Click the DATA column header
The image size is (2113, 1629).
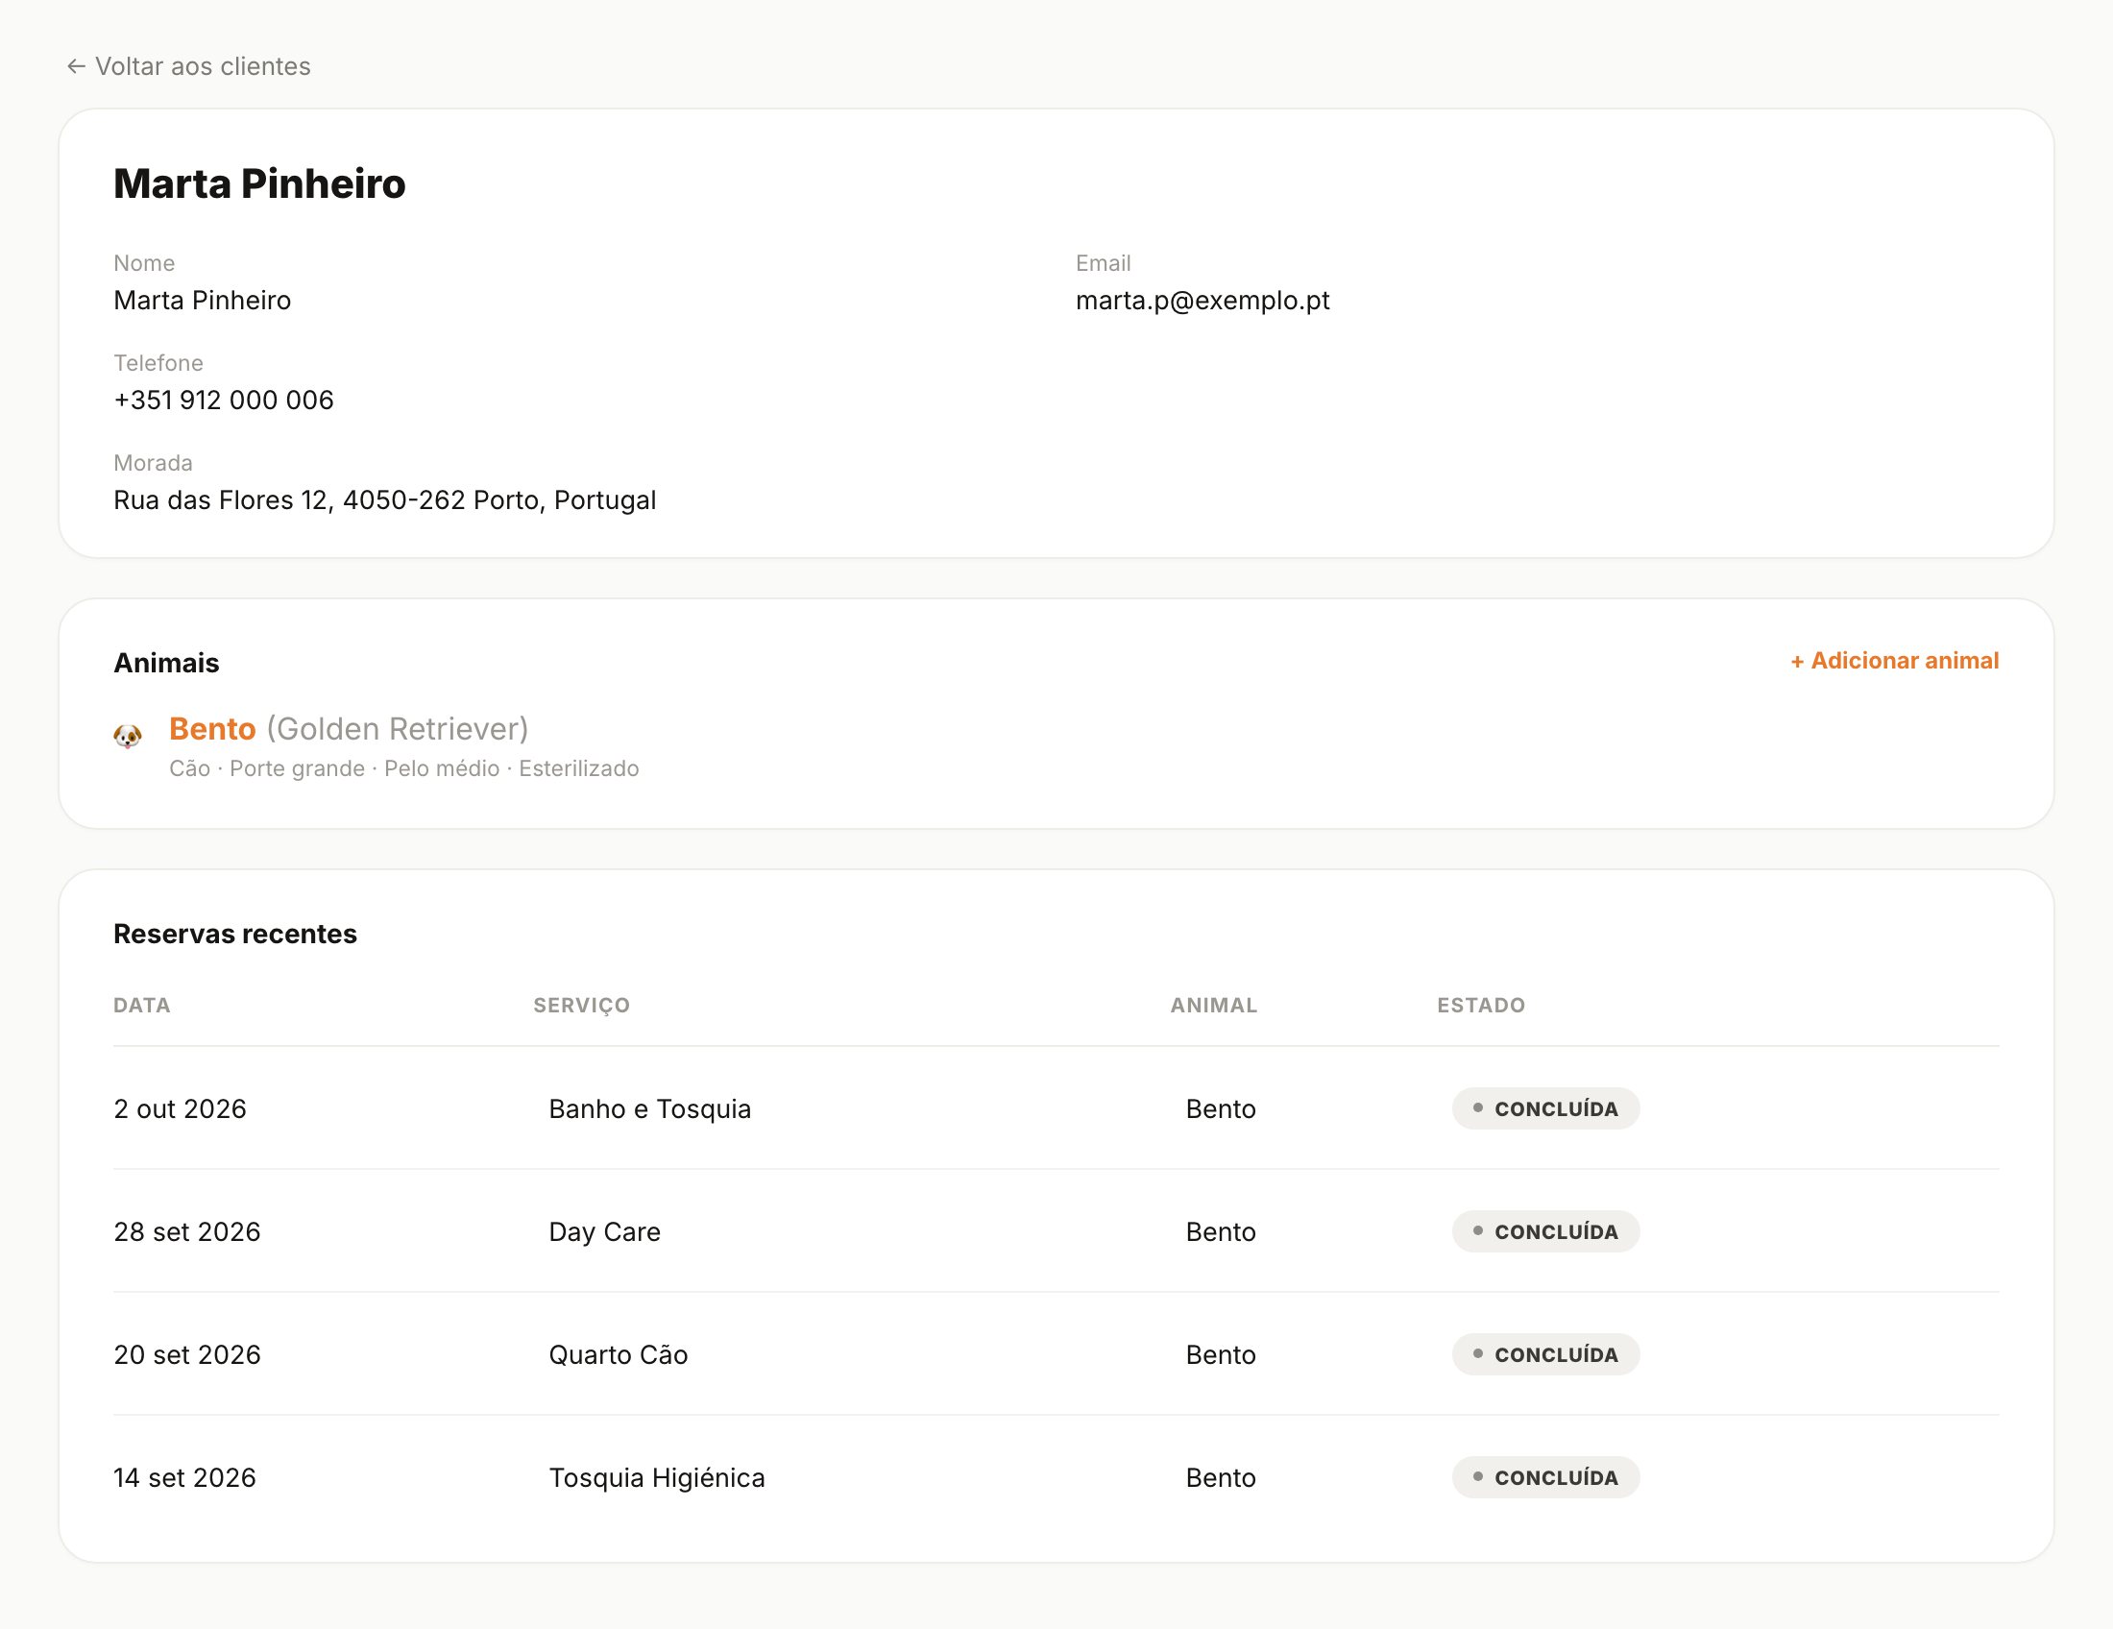pos(142,1005)
